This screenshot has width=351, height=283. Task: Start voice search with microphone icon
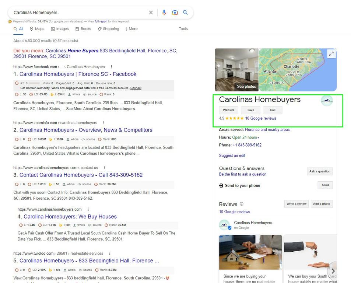coord(164,13)
